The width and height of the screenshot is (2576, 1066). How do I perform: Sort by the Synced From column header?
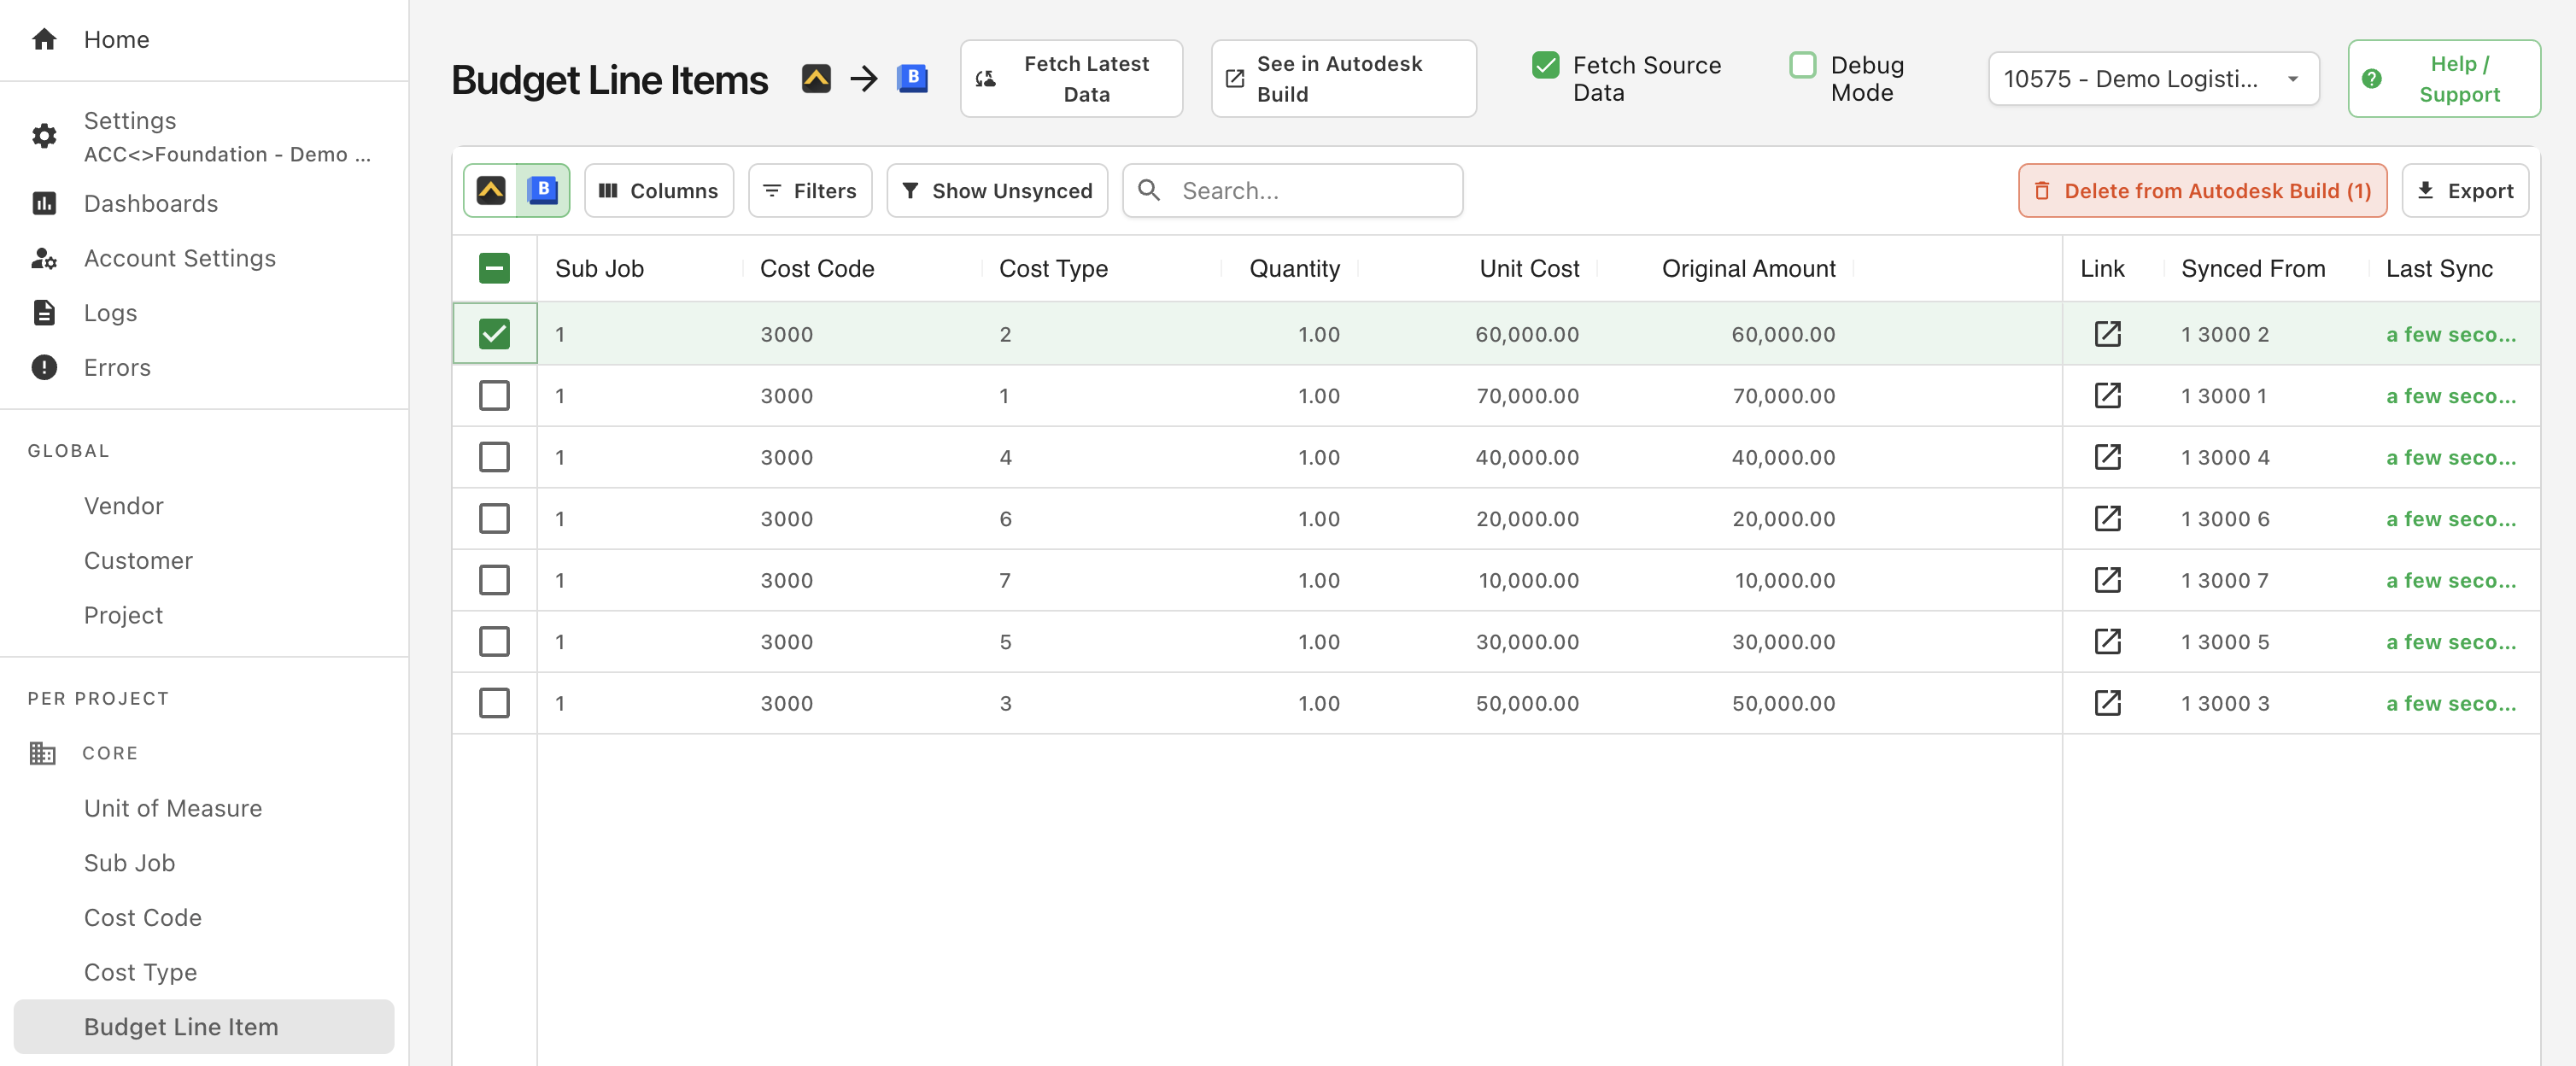(x=2253, y=268)
